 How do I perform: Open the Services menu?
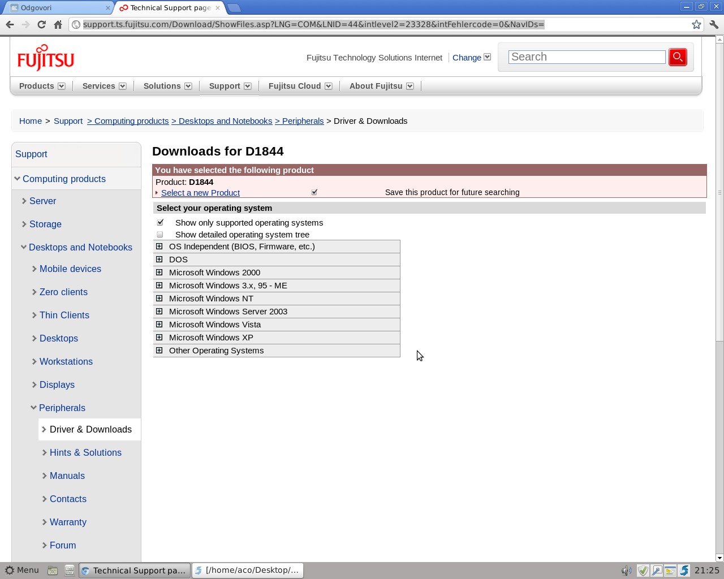(104, 86)
